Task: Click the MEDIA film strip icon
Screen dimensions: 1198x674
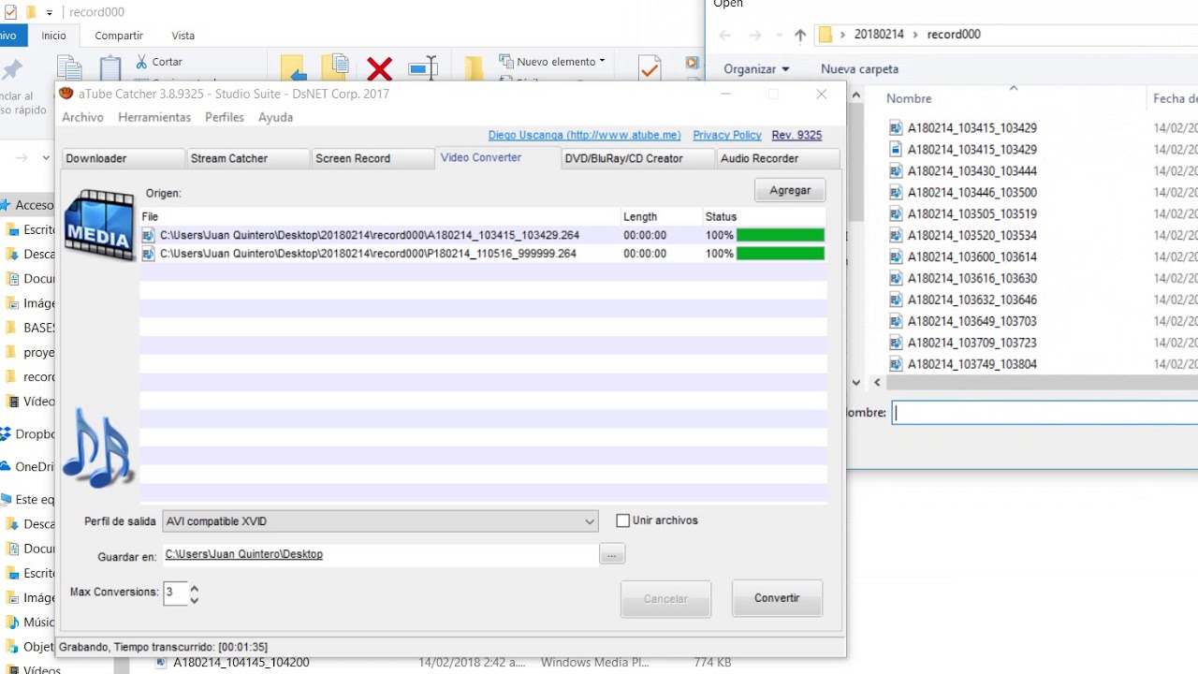Action: pos(99,224)
